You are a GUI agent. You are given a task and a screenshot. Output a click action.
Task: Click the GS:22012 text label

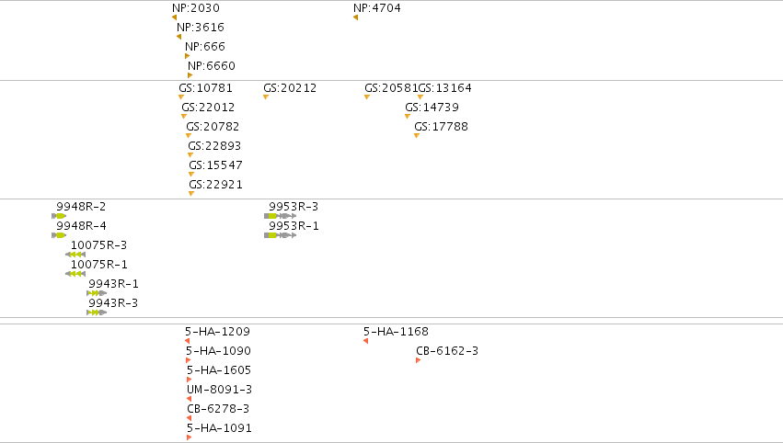coord(208,108)
